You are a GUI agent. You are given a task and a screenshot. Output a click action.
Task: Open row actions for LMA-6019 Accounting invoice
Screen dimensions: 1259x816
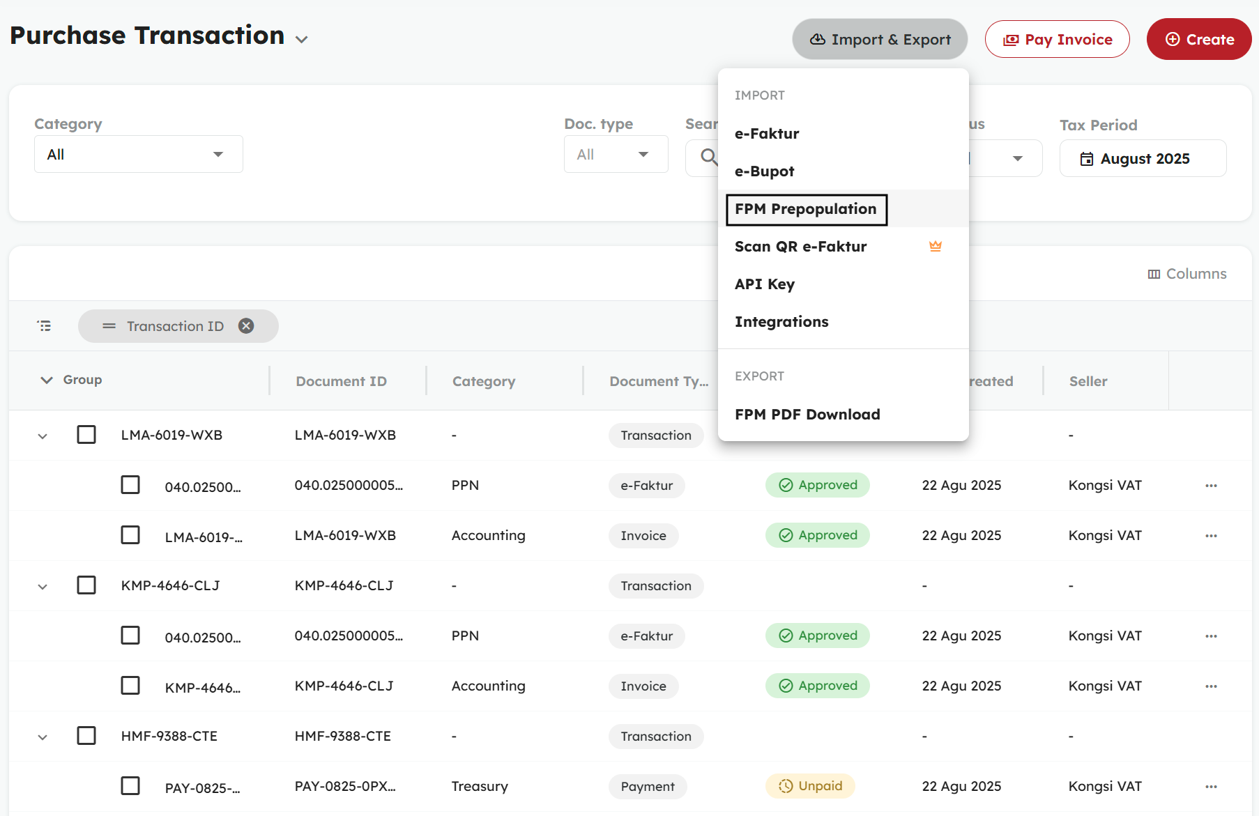pyautogui.click(x=1211, y=536)
